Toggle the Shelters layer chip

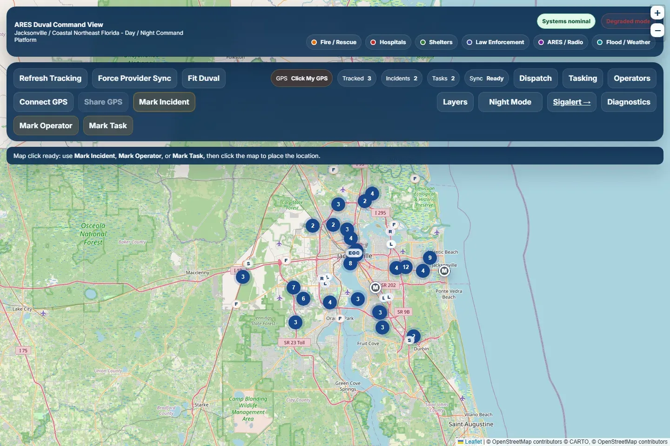coord(436,42)
